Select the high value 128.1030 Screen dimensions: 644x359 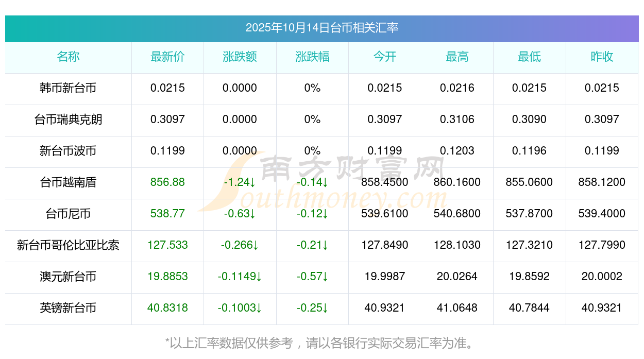(x=457, y=245)
